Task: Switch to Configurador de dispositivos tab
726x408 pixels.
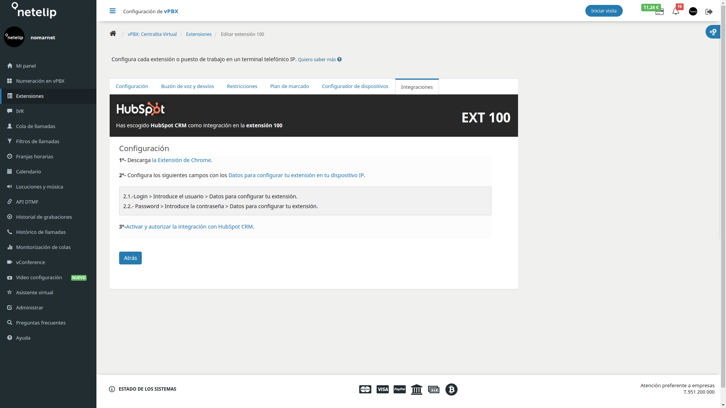Action: 355,87
